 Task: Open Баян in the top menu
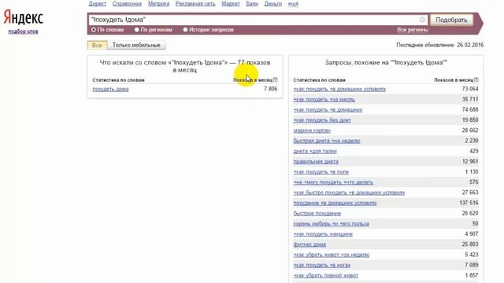pos(252,4)
